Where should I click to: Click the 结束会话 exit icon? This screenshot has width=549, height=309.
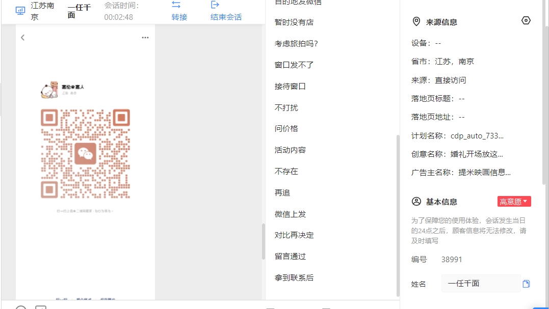click(x=215, y=5)
